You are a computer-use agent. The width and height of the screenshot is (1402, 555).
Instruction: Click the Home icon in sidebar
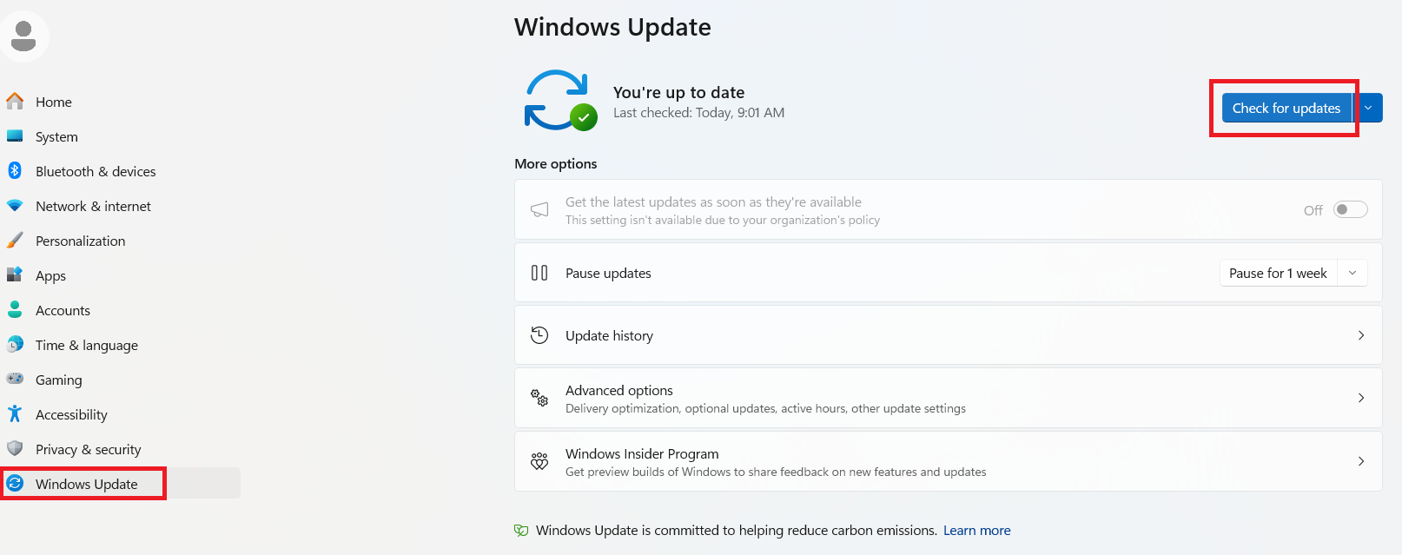[x=15, y=102]
